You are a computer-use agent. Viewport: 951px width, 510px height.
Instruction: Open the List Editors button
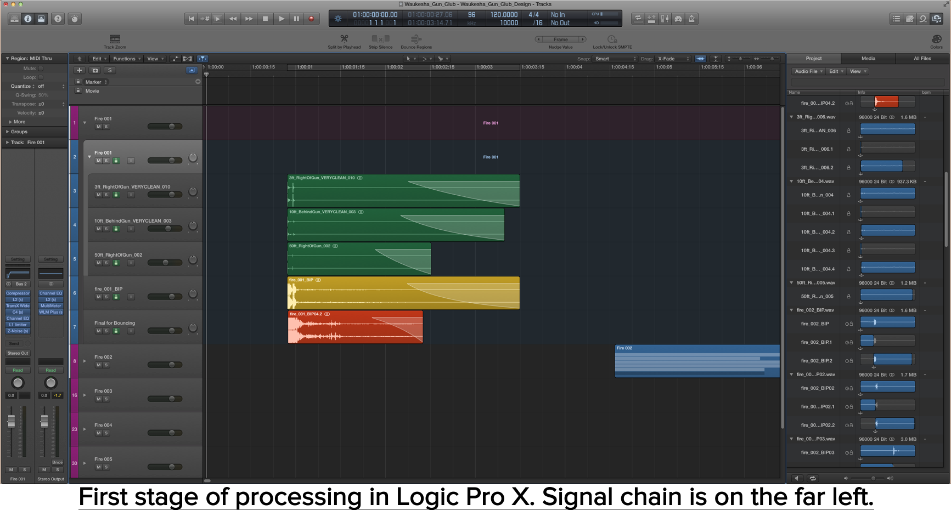896,19
